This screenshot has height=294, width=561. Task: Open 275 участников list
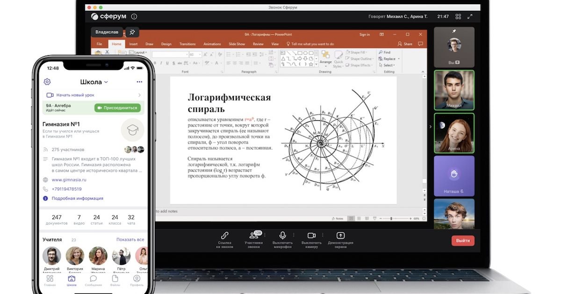coord(68,150)
